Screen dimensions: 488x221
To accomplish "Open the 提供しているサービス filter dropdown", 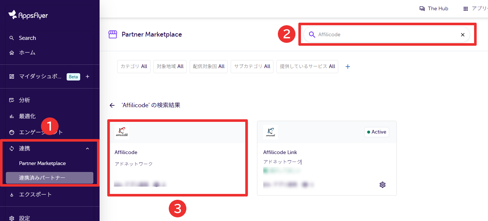I will point(307,67).
